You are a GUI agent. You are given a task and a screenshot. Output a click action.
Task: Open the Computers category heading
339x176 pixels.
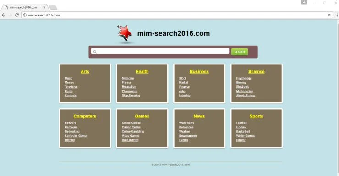[x=85, y=116]
